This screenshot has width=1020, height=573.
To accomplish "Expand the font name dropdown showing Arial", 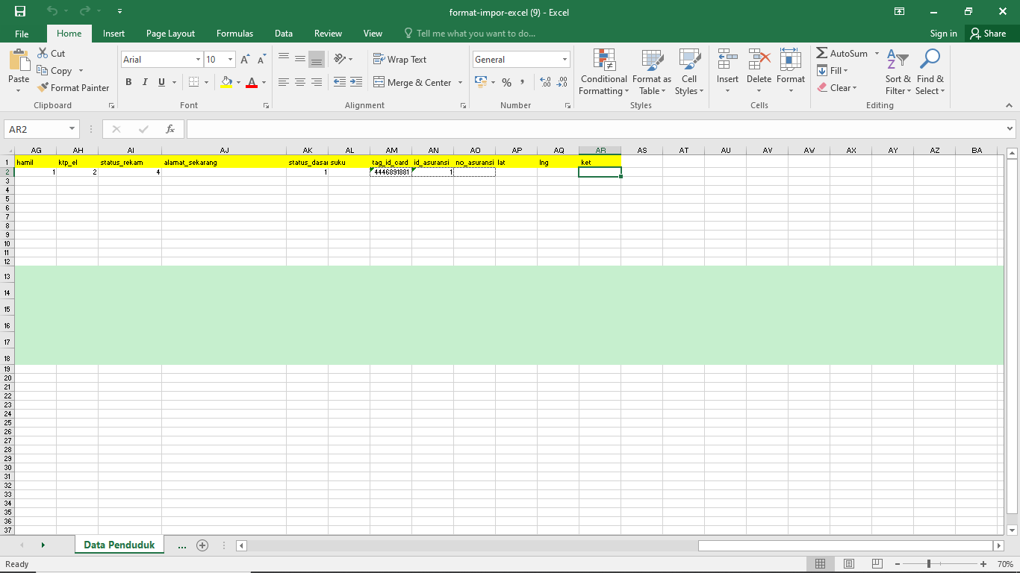I will click(198, 60).
